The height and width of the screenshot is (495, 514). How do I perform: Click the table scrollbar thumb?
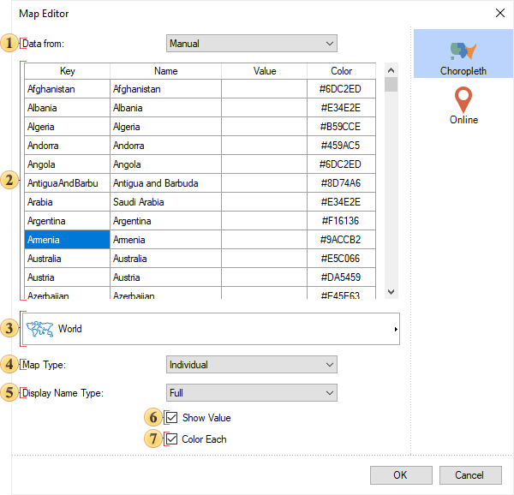coord(391,85)
